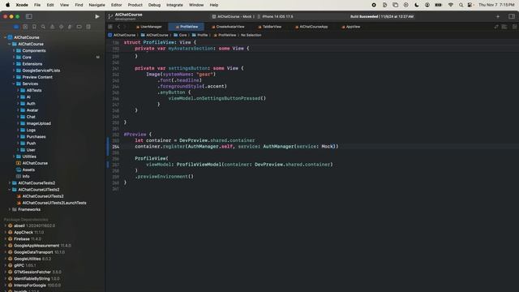Switch to the AppView tab
This screenshot has height=292, width=519.
coord(351,27)
